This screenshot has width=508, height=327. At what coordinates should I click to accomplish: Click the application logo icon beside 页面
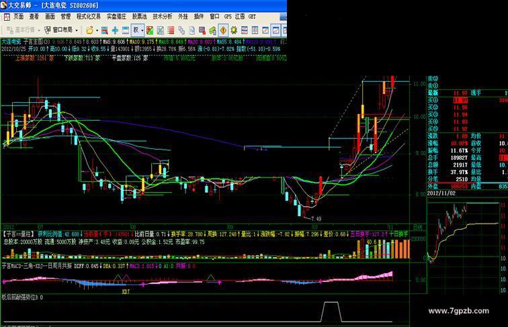[x=7, y=17]
